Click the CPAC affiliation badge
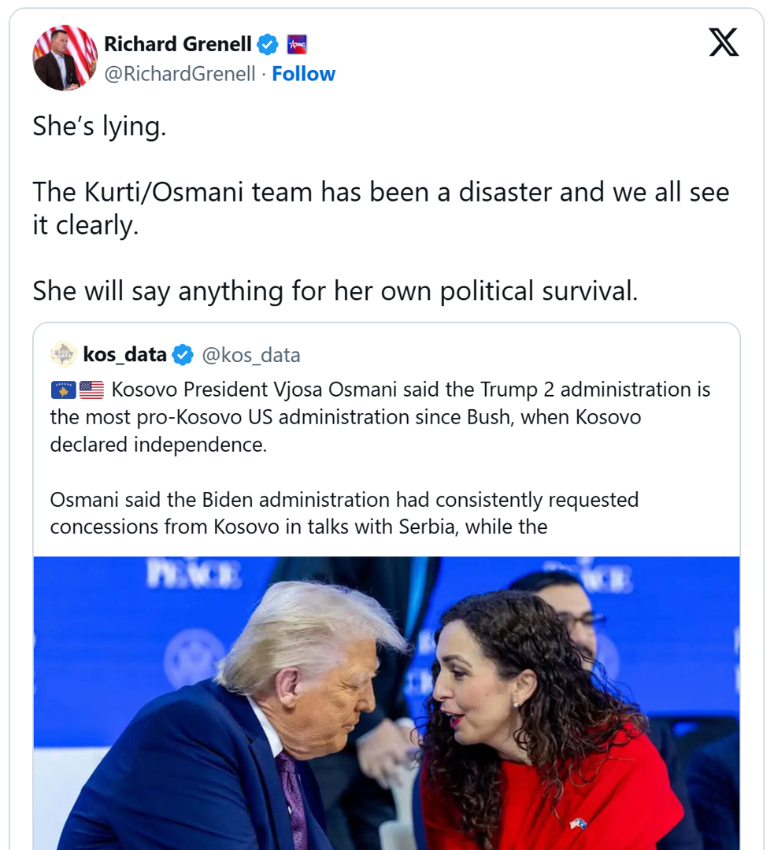Image resolution: width=774 pixels, height=850 pixels. (x=296, y=45)
